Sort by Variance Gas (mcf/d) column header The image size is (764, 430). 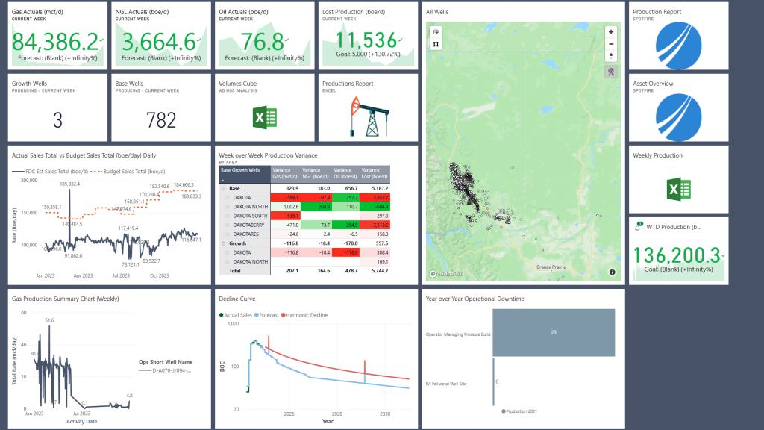(286, 174)
